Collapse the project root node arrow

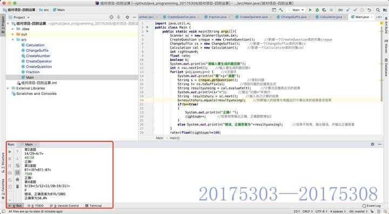[8, 24]
